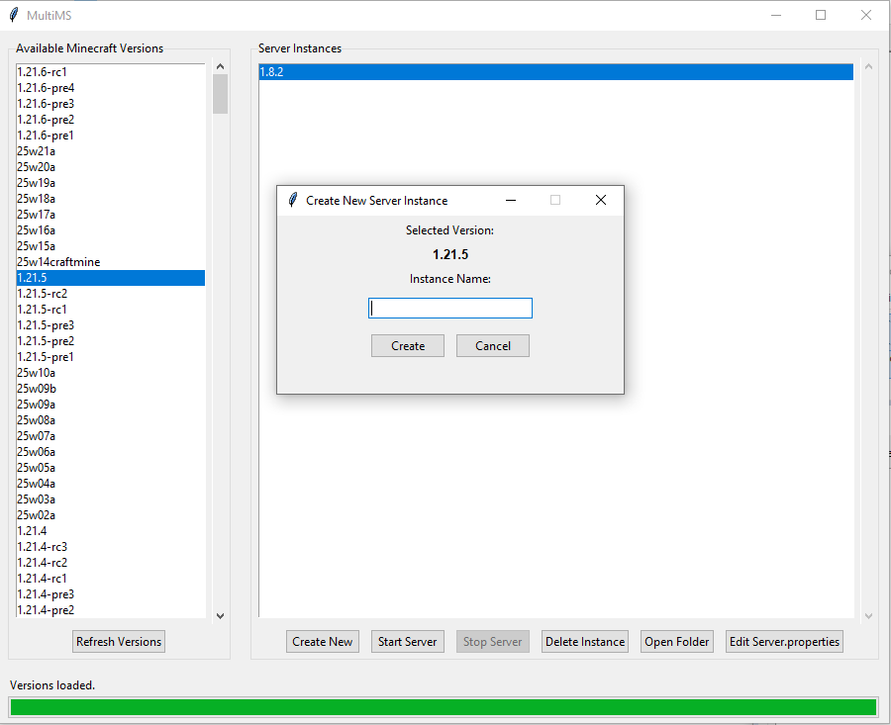Select snapshot 25w10a

[110, 373]
